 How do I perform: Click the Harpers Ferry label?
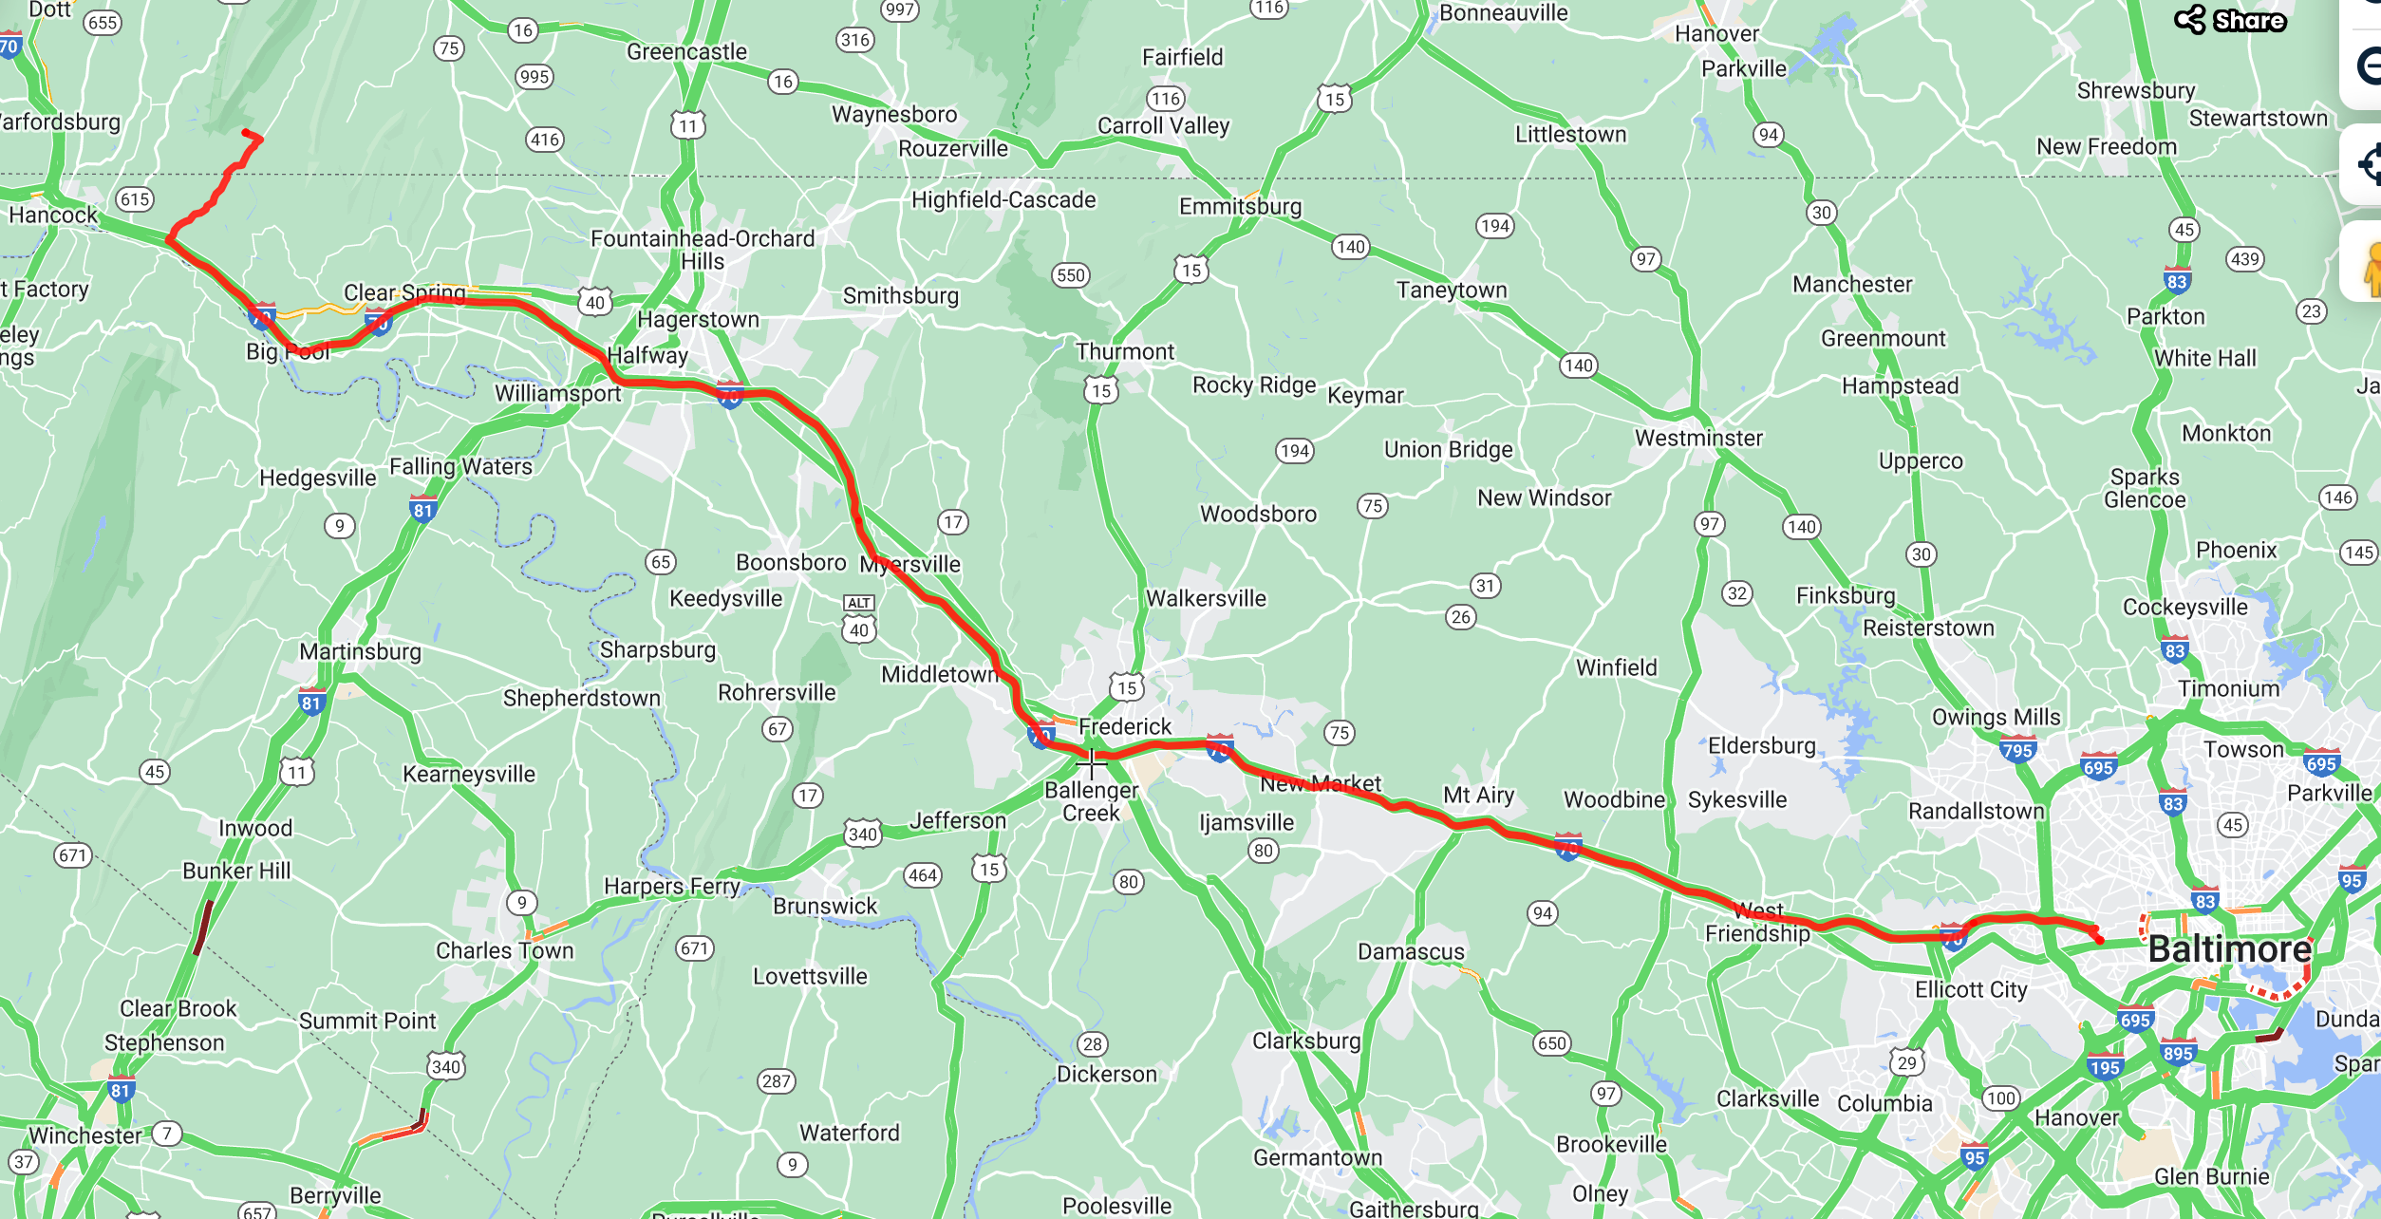pyautogui.click(x=672, y=886)
